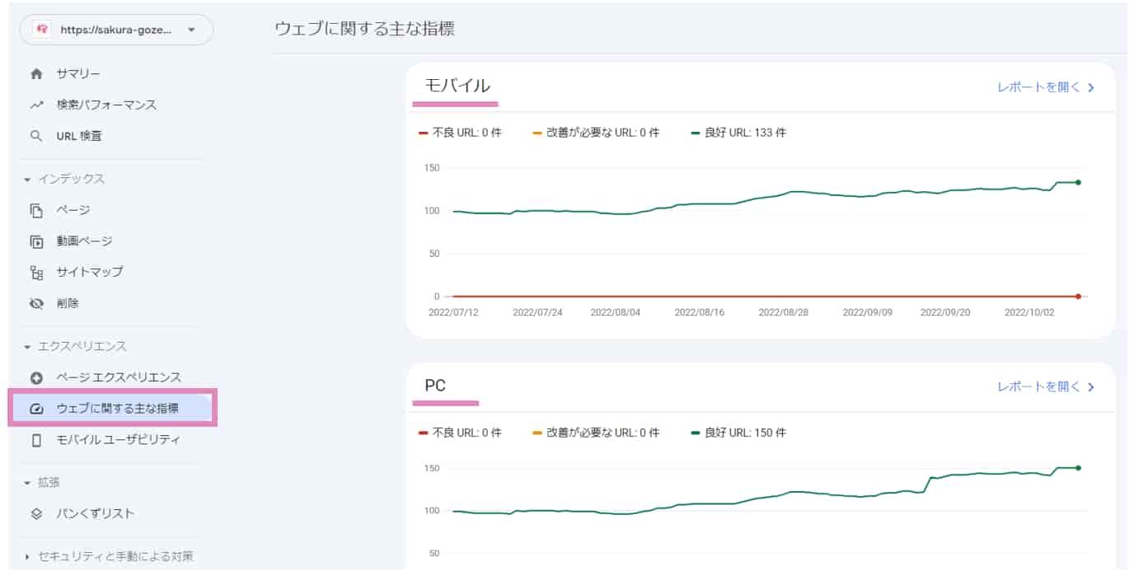The height and width of the screenshot is (571, 1139).
Task: Select the 検索パフォーマンス performance icon
Action: pos(36,105)
